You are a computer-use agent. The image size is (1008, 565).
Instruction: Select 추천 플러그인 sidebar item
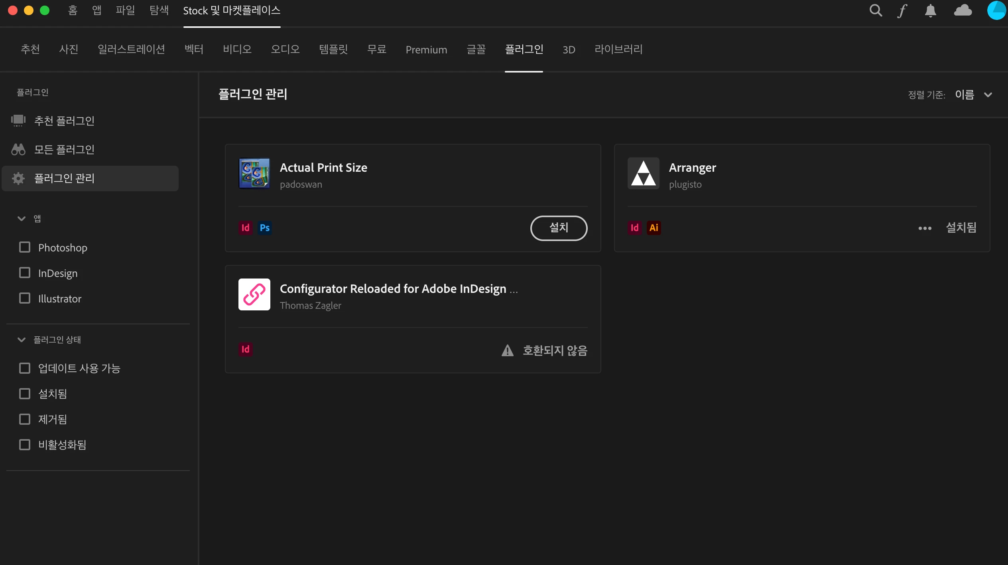coord(64,121)
